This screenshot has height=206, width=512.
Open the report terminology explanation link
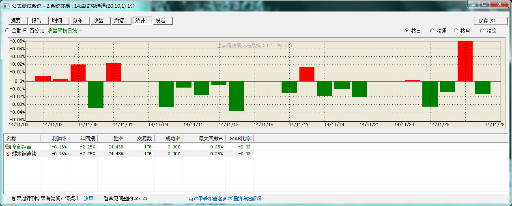tap(225, 199)
